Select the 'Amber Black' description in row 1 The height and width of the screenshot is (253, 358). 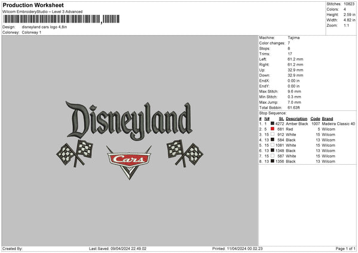297,124
